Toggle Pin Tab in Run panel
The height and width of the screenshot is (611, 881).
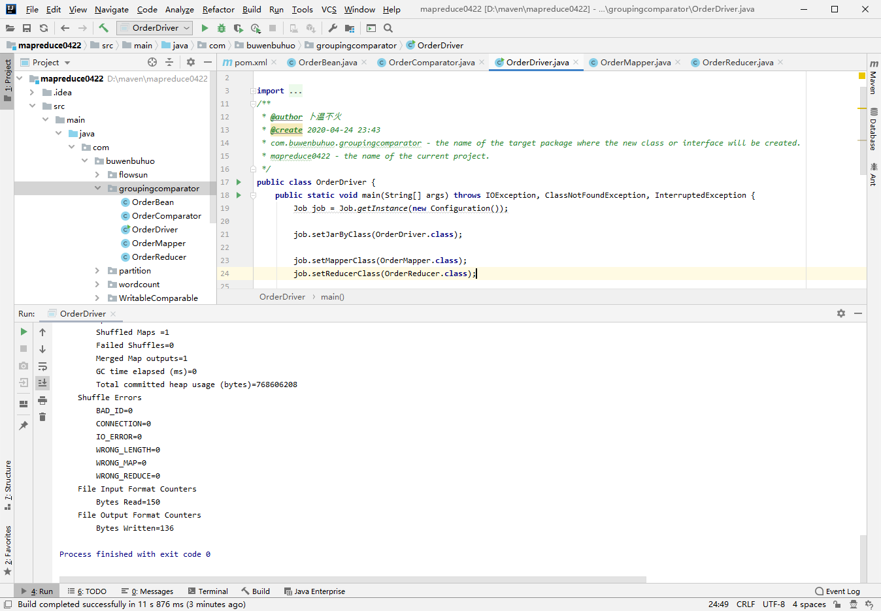[24, 425]
